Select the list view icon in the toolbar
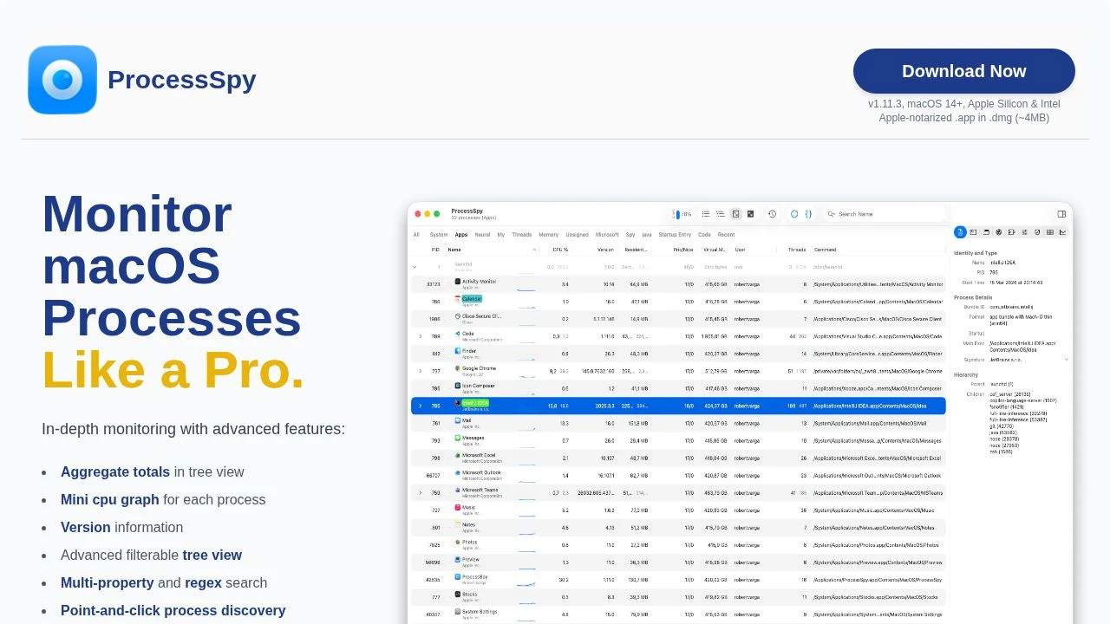This screenshot has width=1110, height=624. (x=707, y=213)
